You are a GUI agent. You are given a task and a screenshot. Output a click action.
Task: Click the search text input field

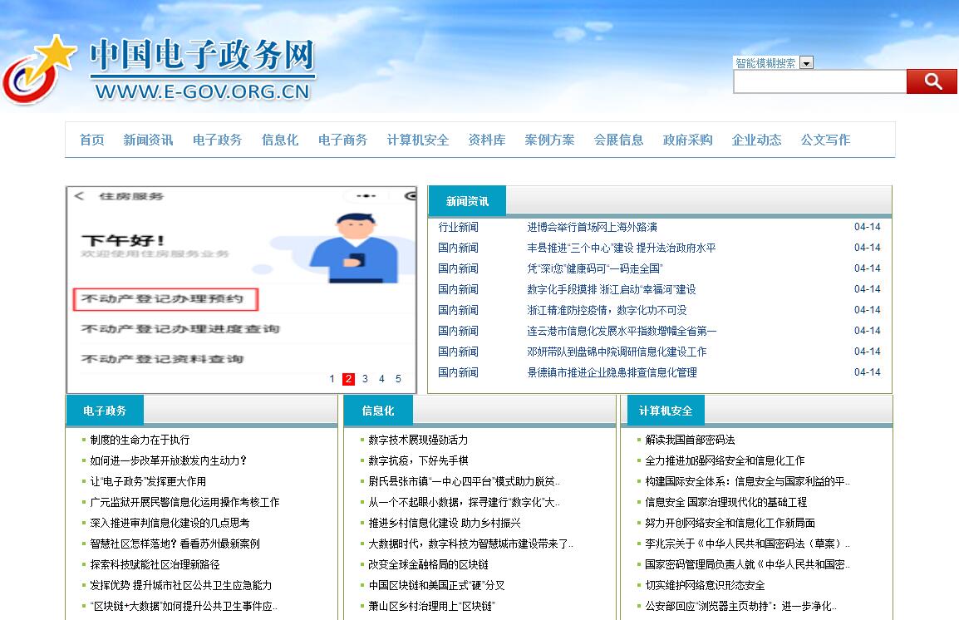(x=819, y=81)
